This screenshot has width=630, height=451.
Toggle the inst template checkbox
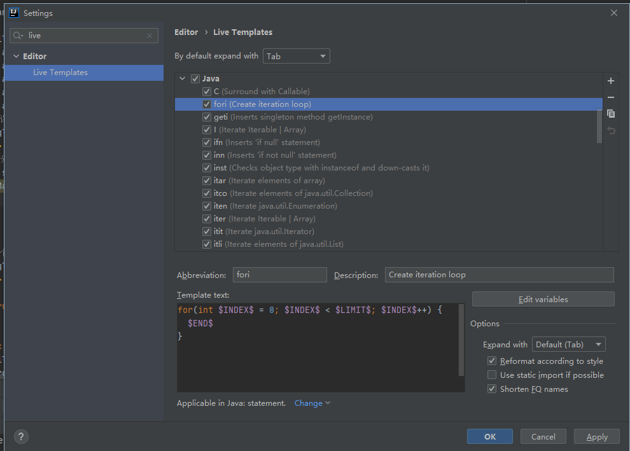[207, 168]
